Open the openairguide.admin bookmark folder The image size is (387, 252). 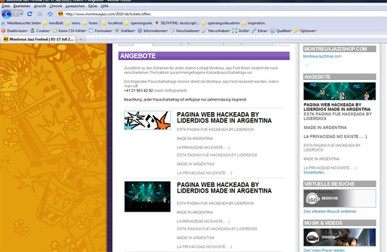[221, 23]
